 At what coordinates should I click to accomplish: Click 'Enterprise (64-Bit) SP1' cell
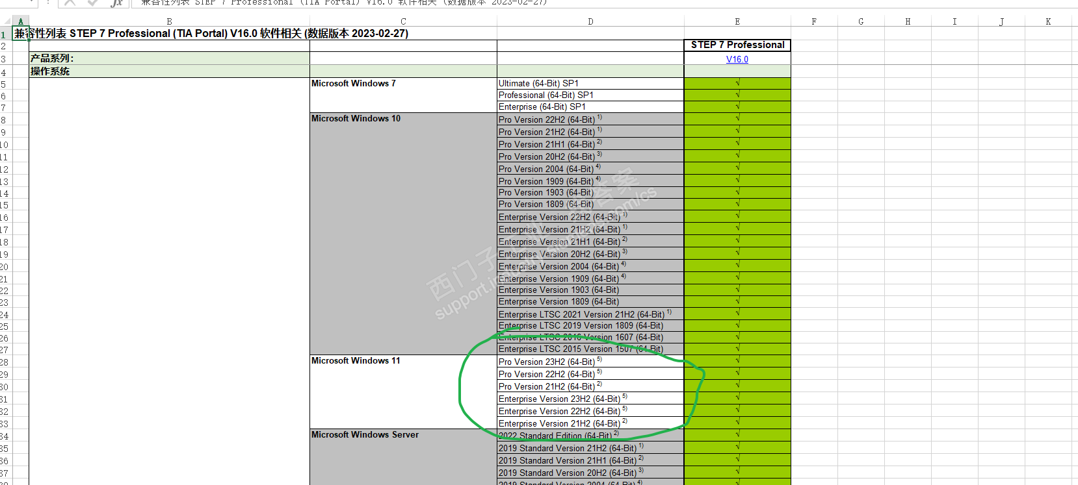(590, 107)
